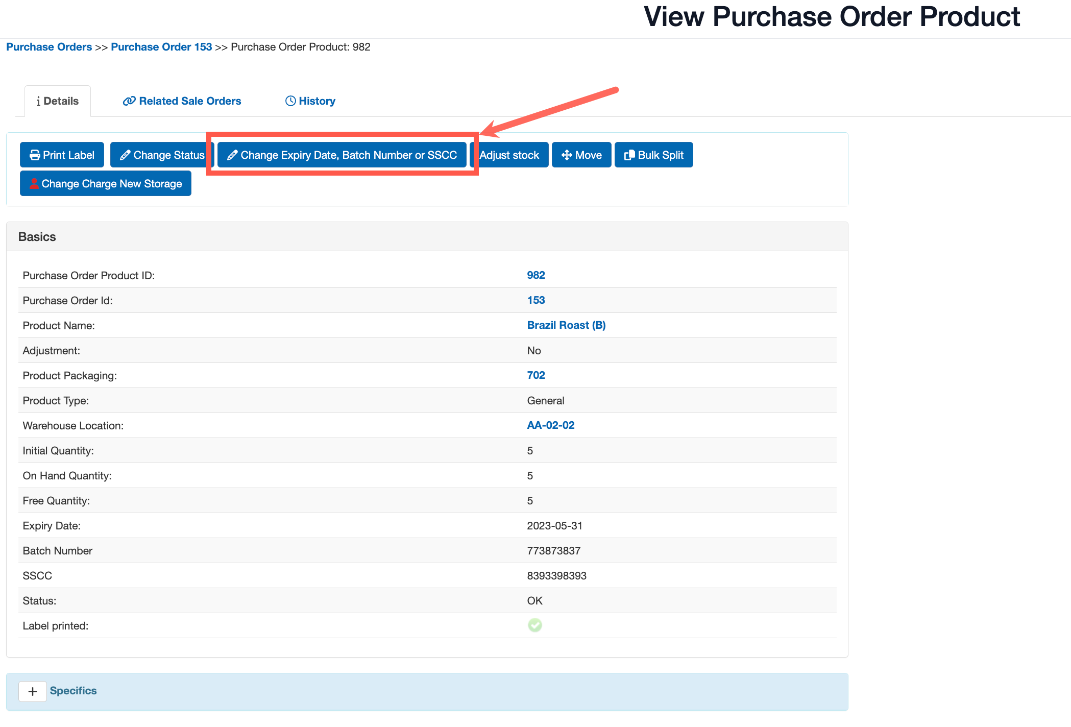Select the pencil icon on Change Status
Viewport: 1071px width, 727px height.
coord(125,155)
